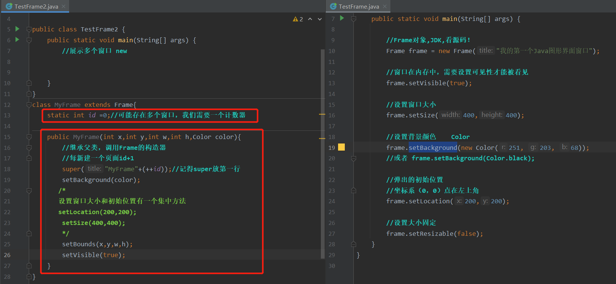616x284 pixels.
Task: Click 'setBackground(color);' in MyFrame constructor
Action: point(101,180)
